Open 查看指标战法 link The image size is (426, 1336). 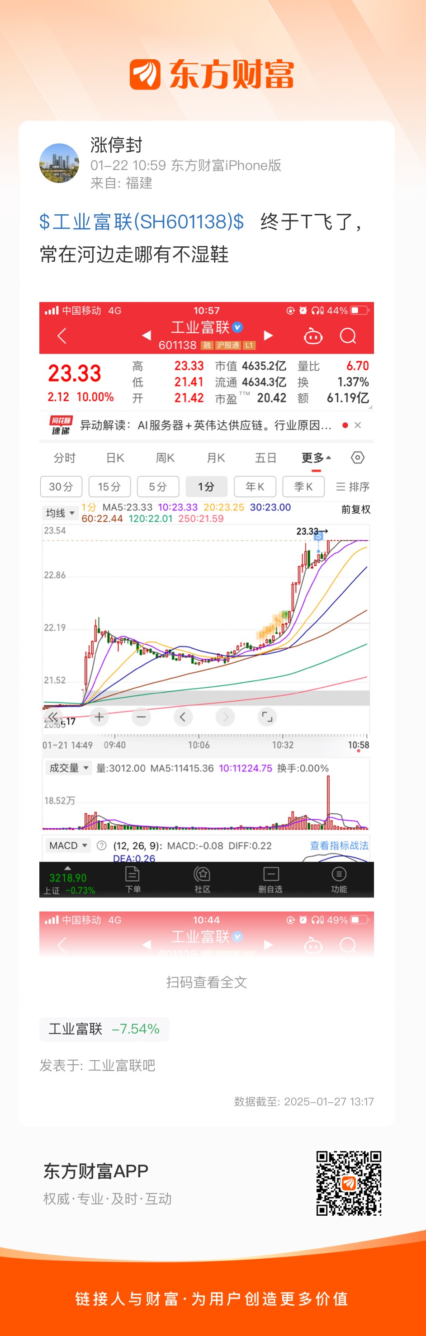(x=339, y=845)
